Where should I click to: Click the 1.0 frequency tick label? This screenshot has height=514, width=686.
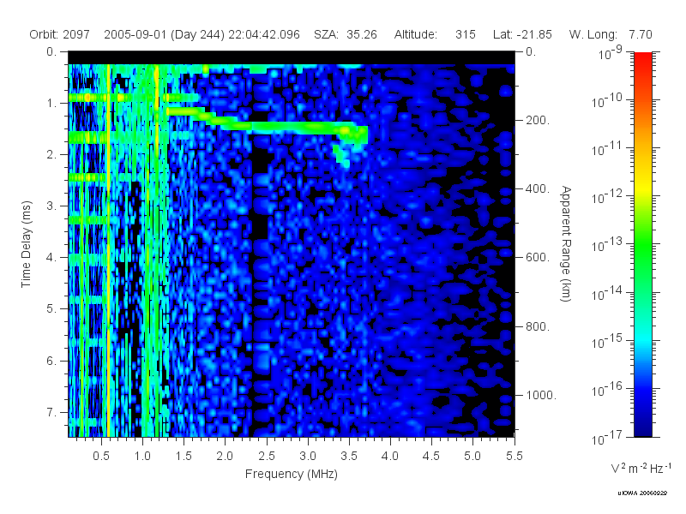pyautogui.click(x=142, y=456)
